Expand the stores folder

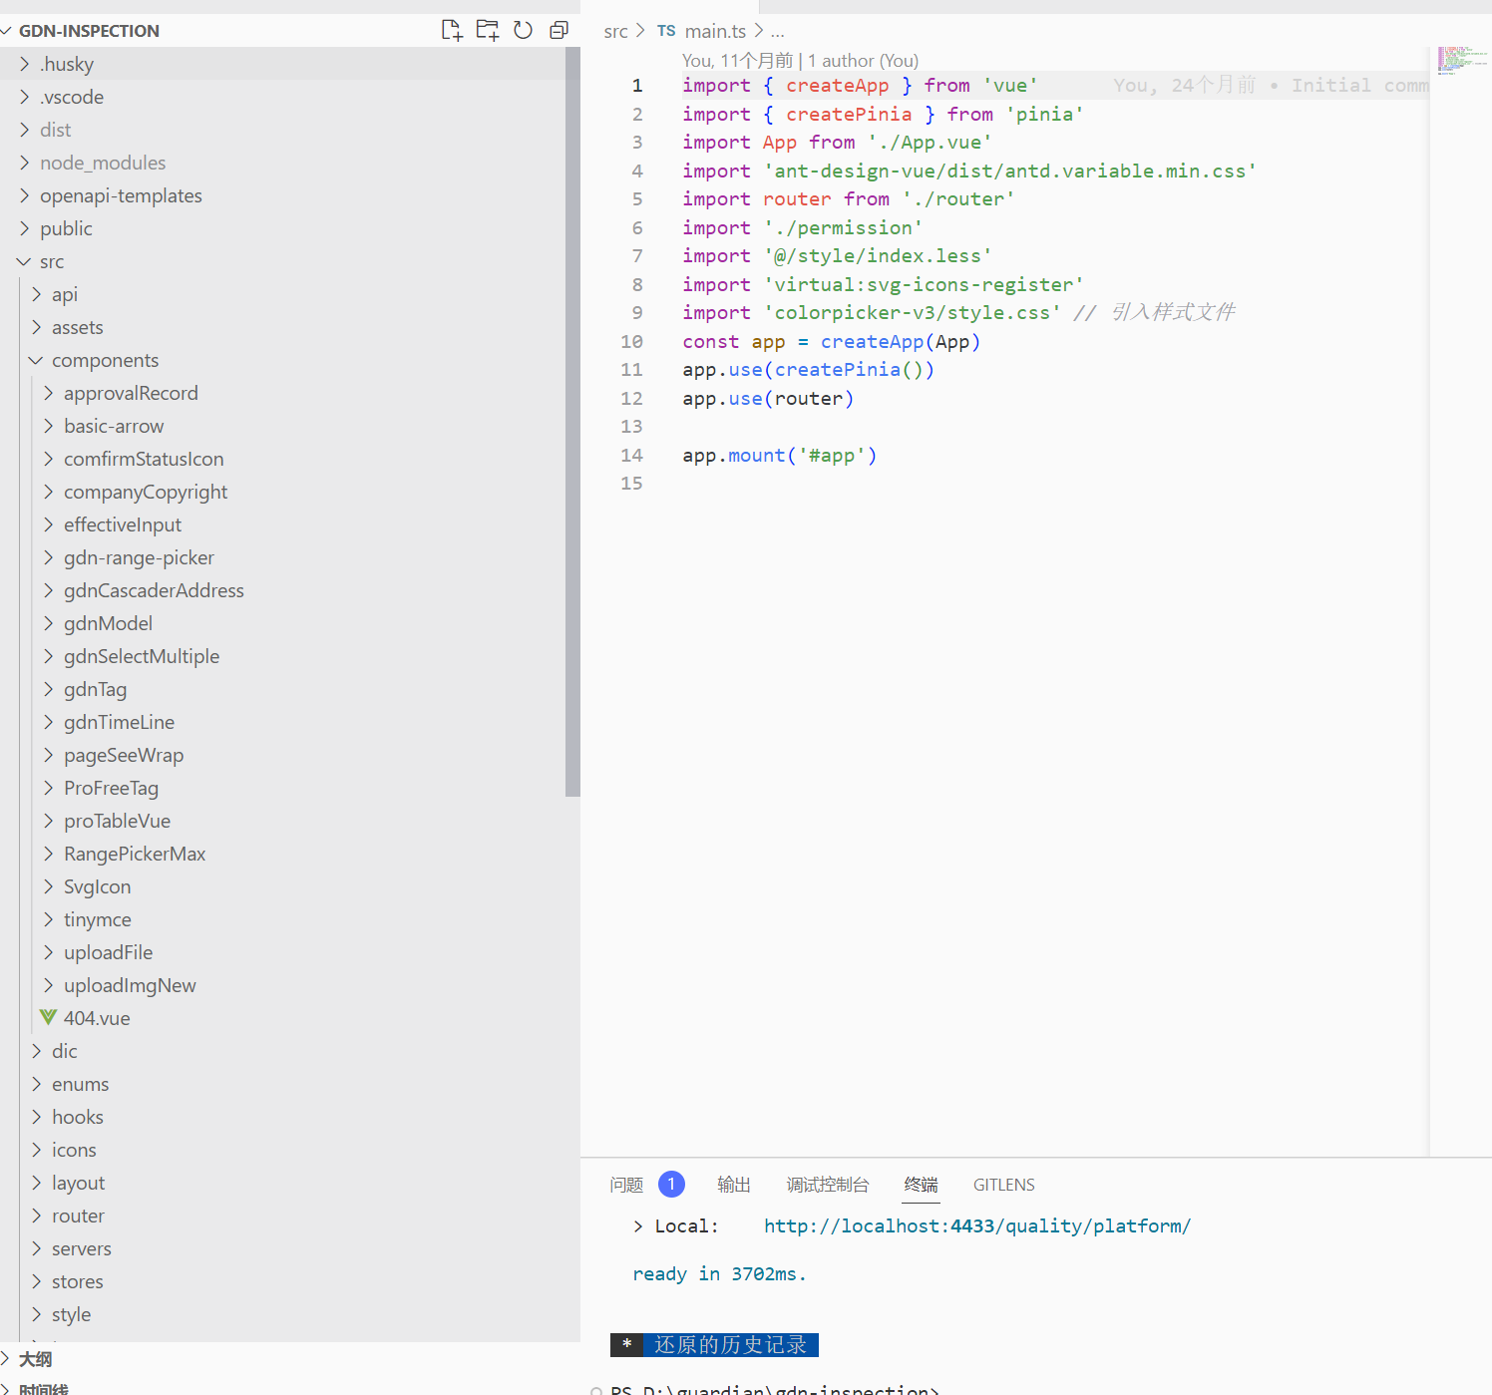click(37, 1281)
